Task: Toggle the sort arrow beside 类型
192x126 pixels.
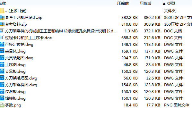Action: 164,4
